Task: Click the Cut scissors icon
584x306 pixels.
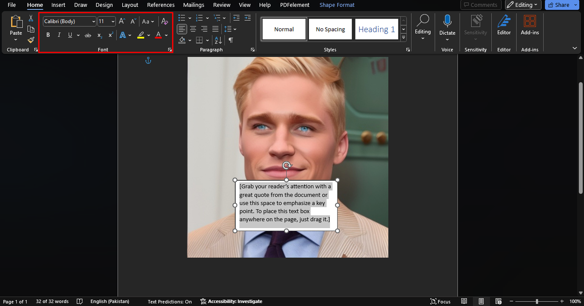Action: 31,18
